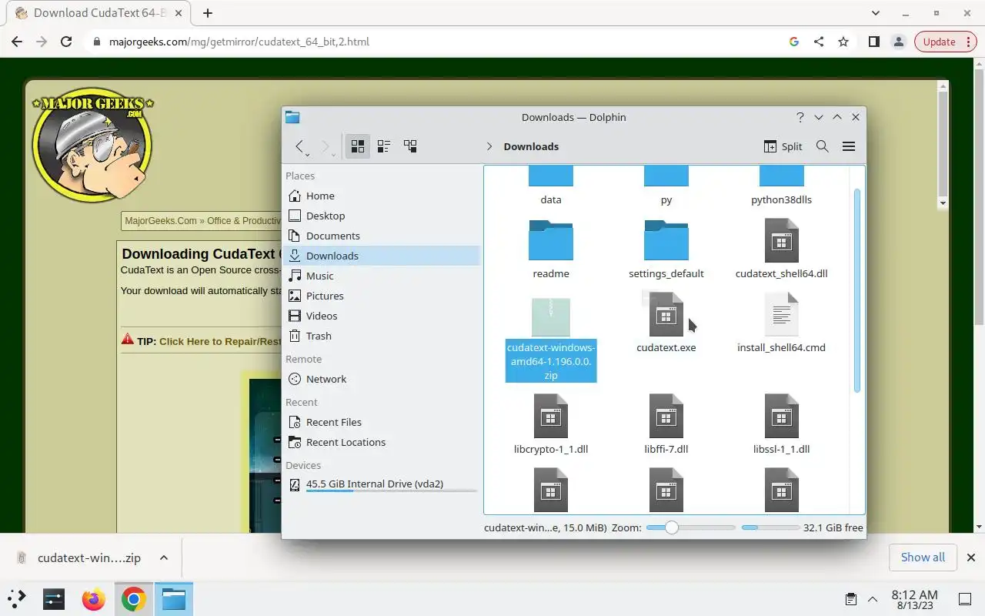This screenshot has width=985, height=616.
Task: Select install_shell64.cmd file icon
Action: pos(782,314)
